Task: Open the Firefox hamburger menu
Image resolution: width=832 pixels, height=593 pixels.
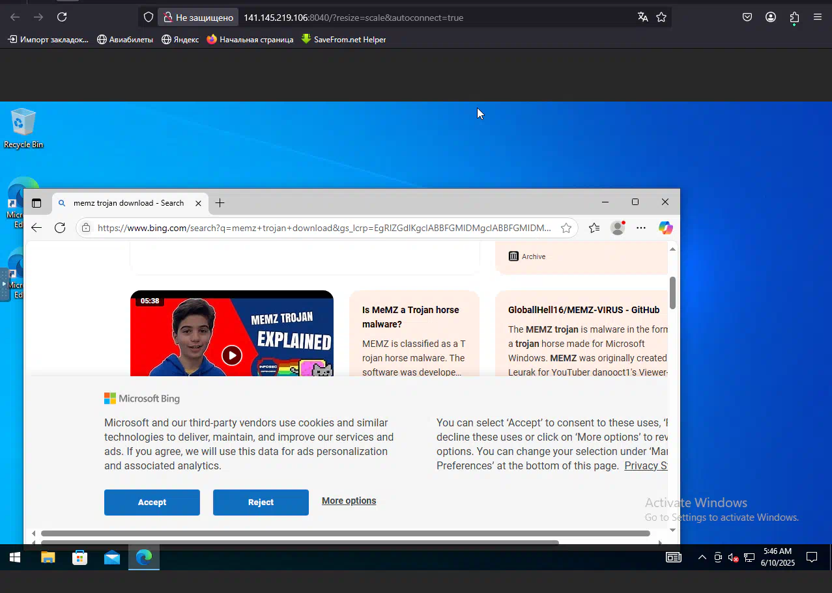Action: pyautogui.click(x=818, y=18)
